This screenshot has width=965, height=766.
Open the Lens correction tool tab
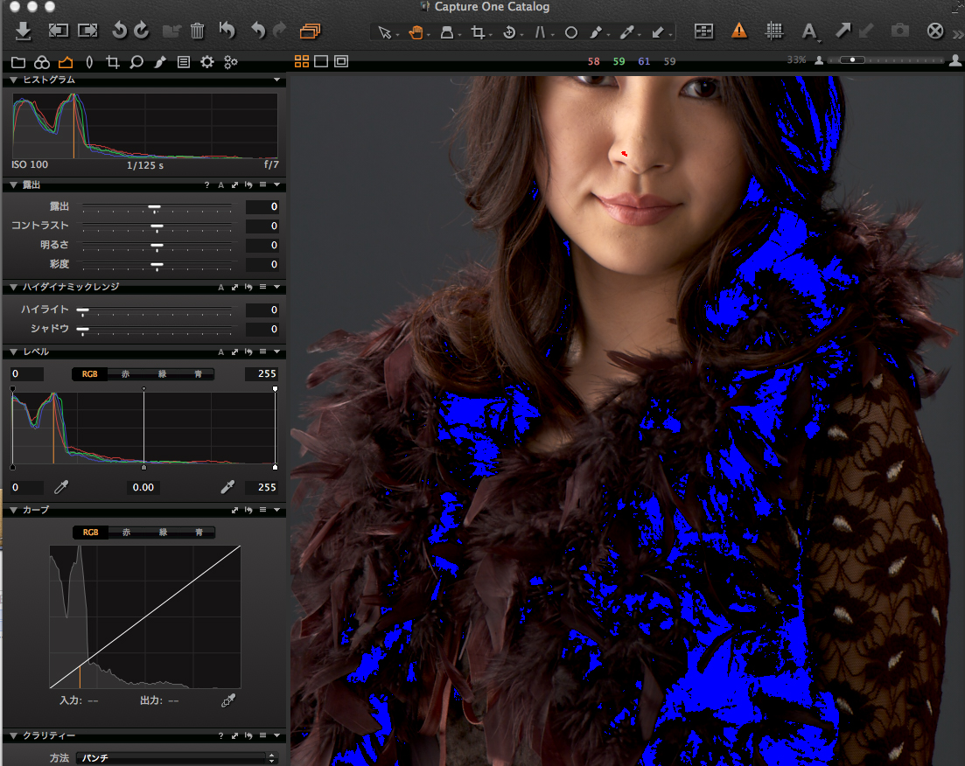(x=89, y=62)
